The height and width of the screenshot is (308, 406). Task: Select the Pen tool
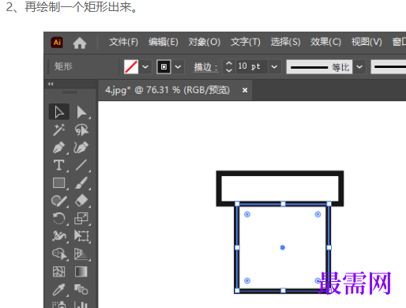59,148
